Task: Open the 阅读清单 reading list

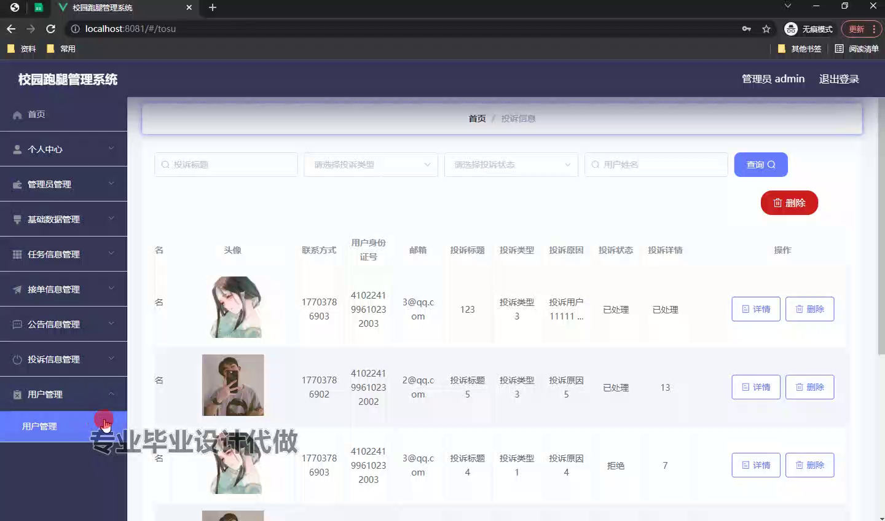Action: [857, 49]
